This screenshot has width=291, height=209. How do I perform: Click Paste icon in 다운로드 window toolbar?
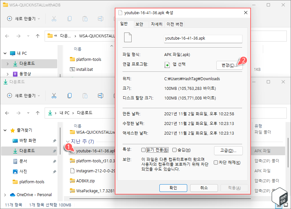pyautogui.click(x=85, y=96)
